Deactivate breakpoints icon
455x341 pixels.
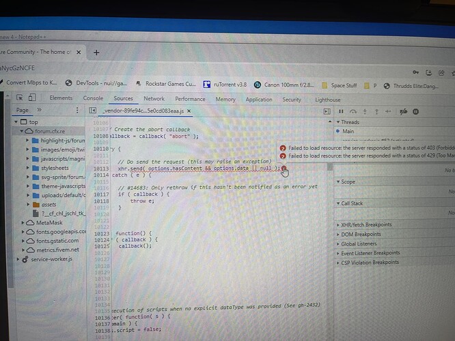tap(403, 112)
